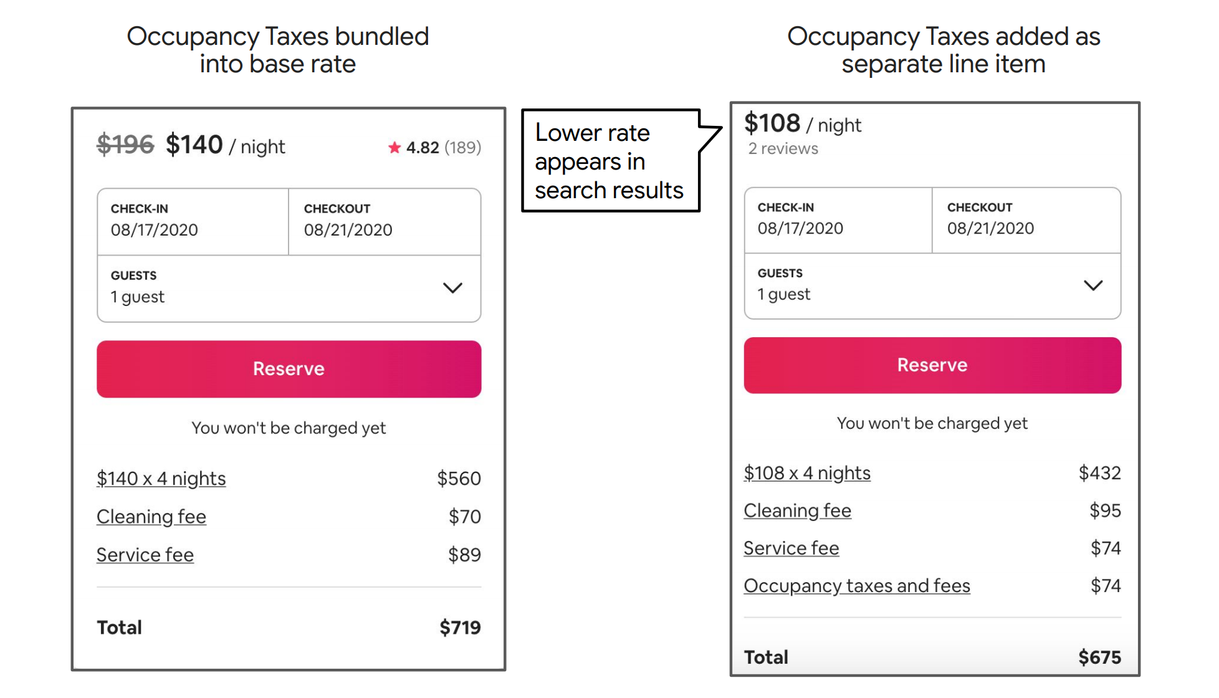Click the $108 x 4 nights link
The image size is (1219, 698).
(807, 473)
